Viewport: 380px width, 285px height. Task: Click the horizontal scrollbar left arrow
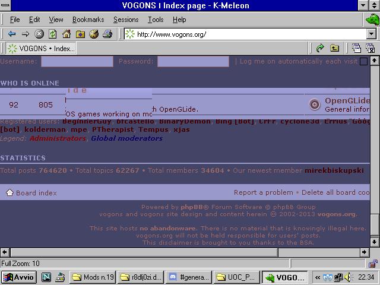click(x=5, y=252)
